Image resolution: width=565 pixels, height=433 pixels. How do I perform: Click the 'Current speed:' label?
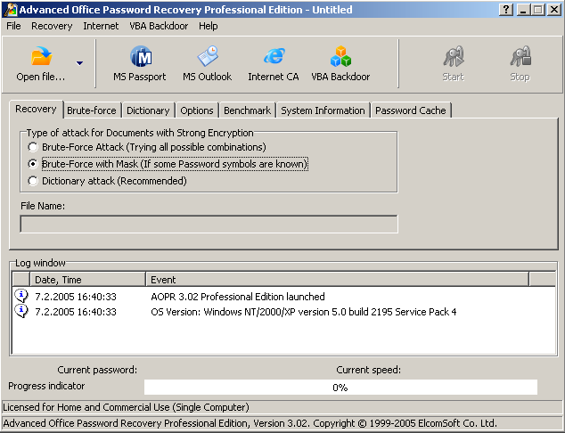pos(368,370)
